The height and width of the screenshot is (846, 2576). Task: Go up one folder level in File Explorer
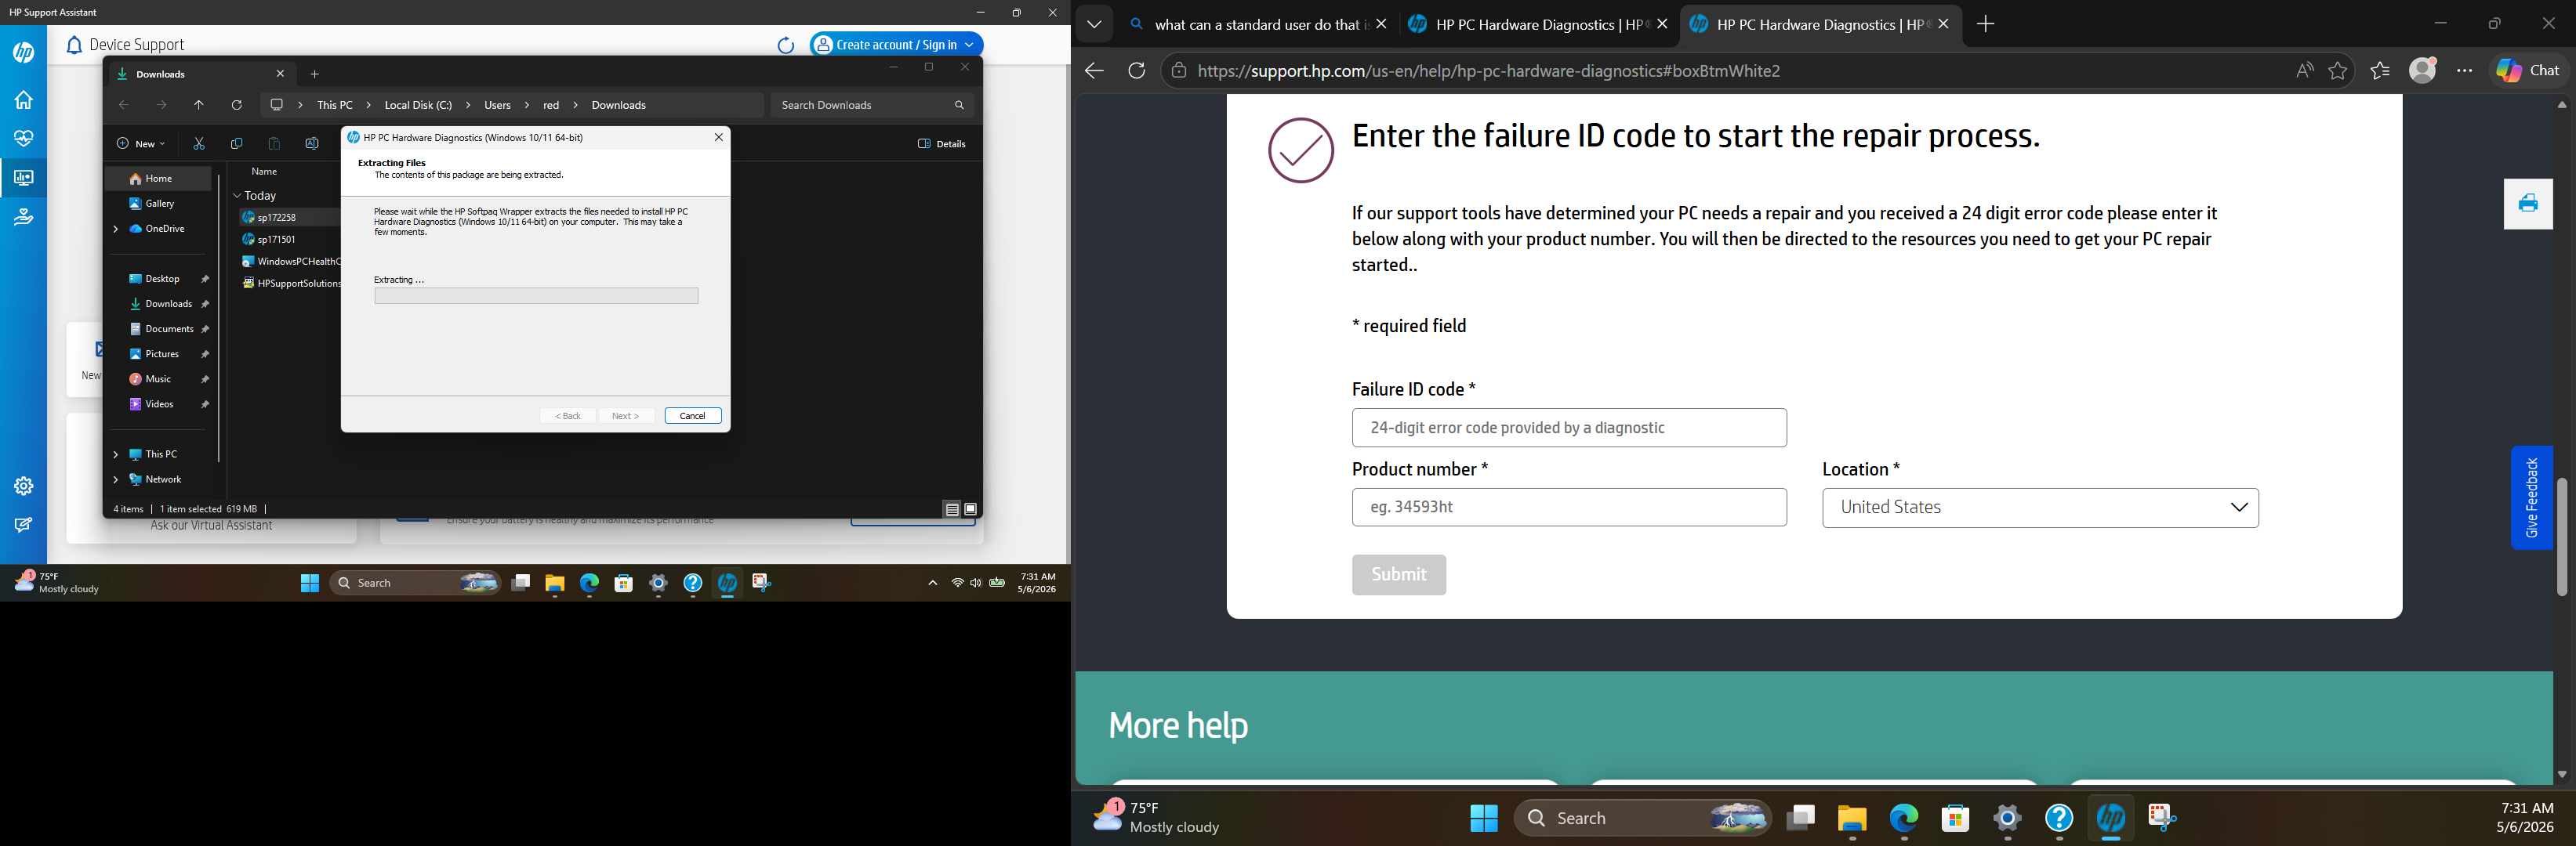click(x=199, y=105)
